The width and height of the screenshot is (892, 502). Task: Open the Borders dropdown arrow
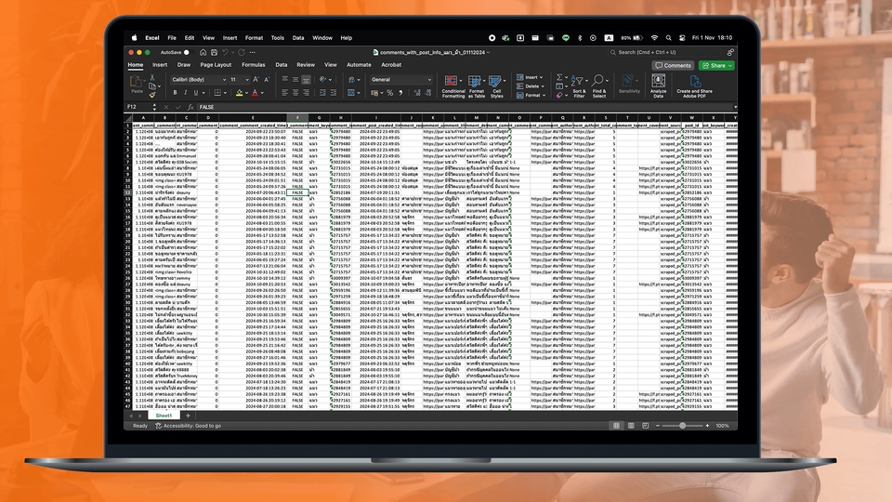pyautogui.click(x=225, y=93)
